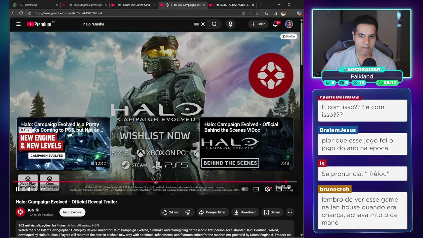Open IGN channel name link

31,210
